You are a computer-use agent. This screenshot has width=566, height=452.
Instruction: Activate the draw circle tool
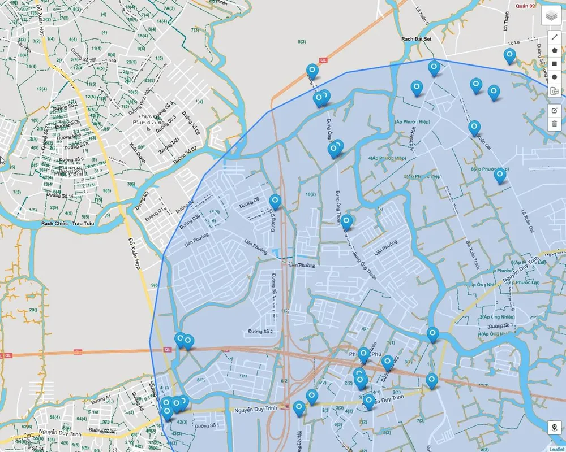coord(555,77)
